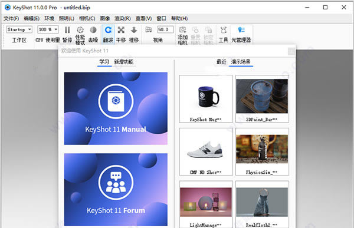Click the field-of-view (视角) icon

pyautogui.click(x=149, y=29)
